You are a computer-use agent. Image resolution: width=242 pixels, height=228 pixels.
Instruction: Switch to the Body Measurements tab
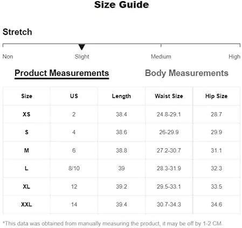tap(186, 73)
